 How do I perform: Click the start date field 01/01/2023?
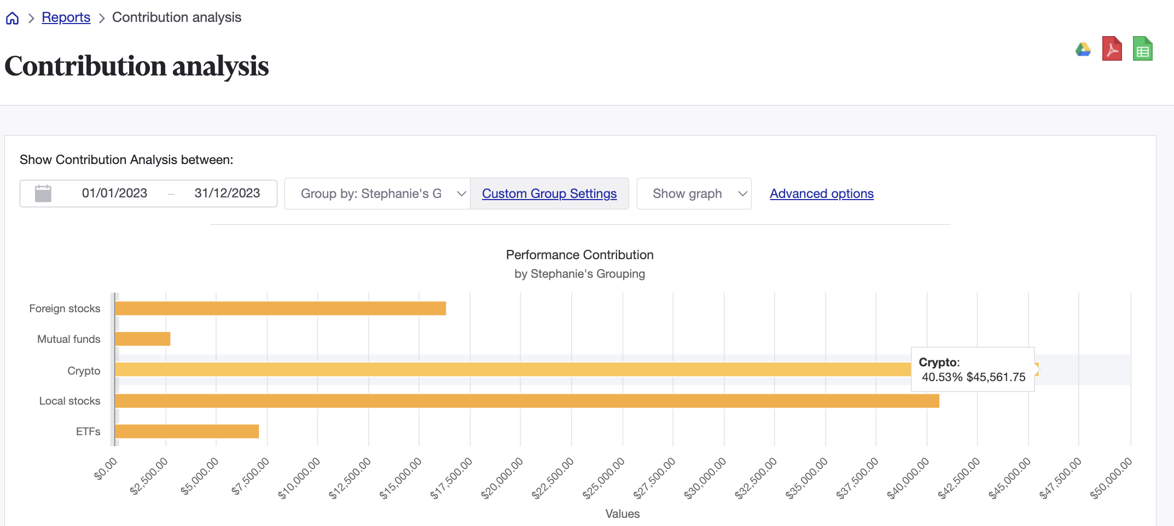(114, 193)
